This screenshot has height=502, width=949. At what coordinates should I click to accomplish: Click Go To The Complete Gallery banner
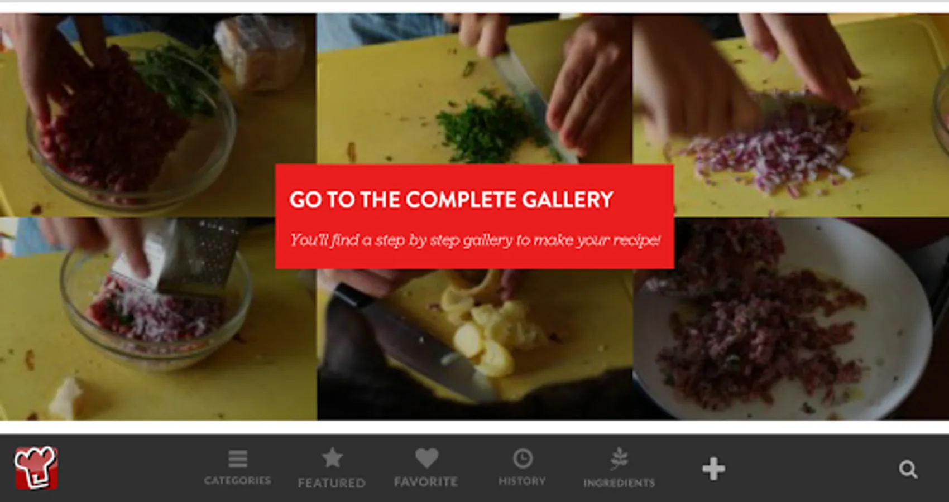coord(474,216)
